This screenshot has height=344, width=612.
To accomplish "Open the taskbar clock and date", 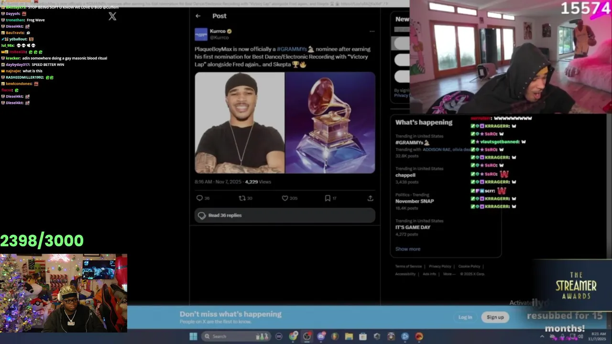I will 597,336.
